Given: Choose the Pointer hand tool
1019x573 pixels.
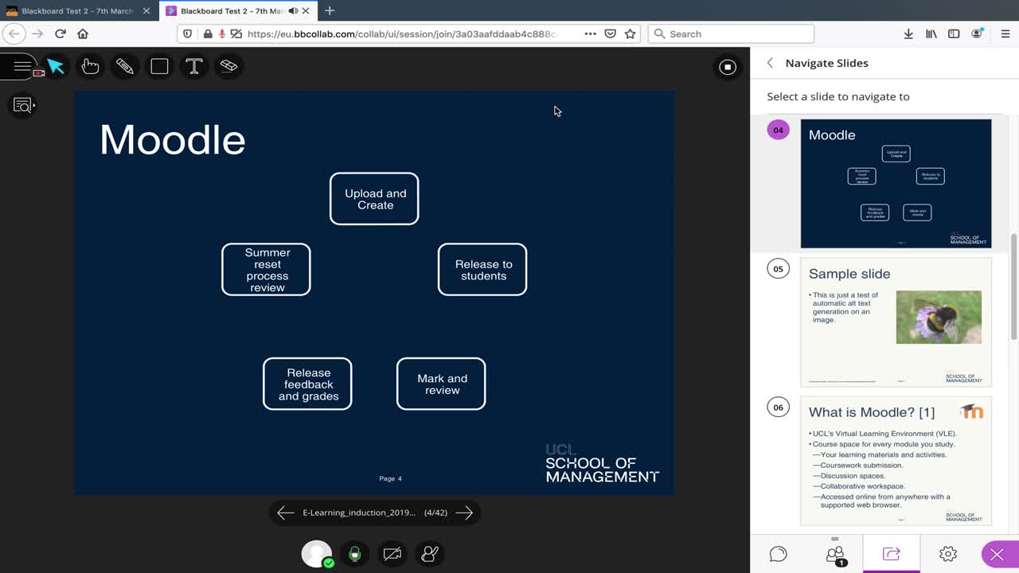Looking at the screenshot, I should [x=90, y=67].
